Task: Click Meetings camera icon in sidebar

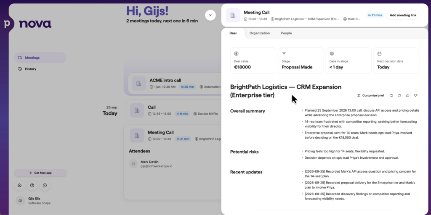Action: 20,58
